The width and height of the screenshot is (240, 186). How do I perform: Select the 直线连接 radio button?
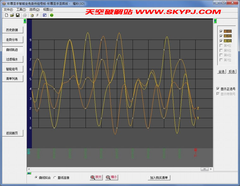(55, 177)
